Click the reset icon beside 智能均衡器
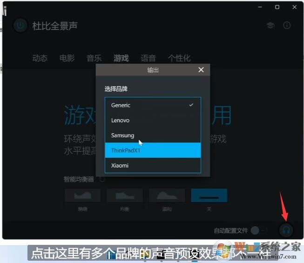 coord(102,179)
